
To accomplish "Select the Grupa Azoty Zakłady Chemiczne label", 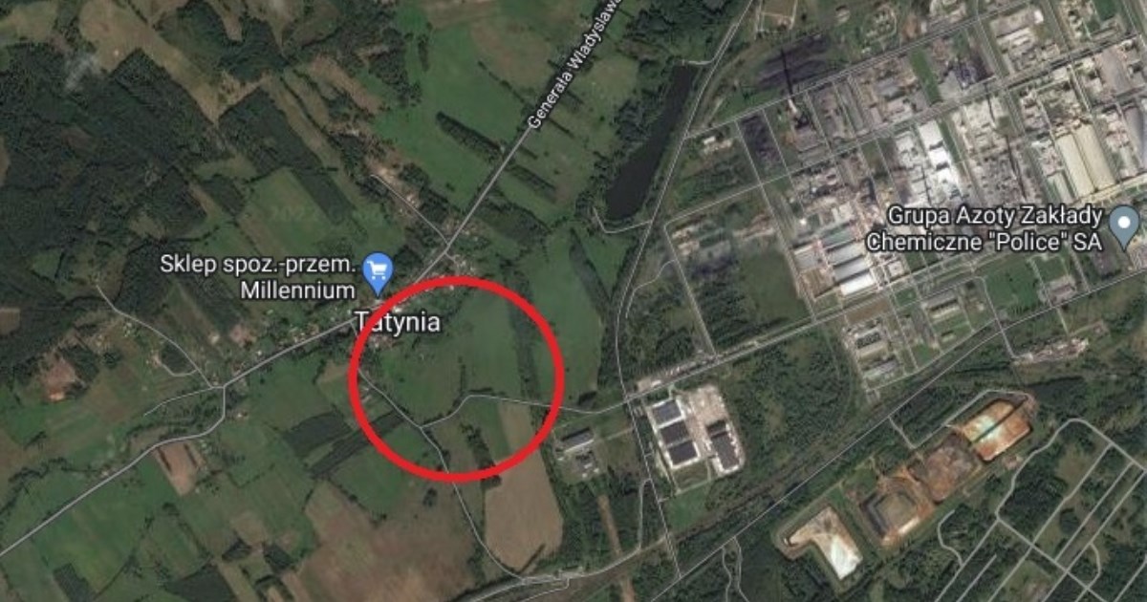I will (985, 228).
